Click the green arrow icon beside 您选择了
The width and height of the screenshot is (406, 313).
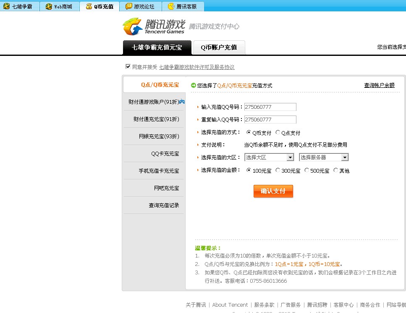[193, 85]
